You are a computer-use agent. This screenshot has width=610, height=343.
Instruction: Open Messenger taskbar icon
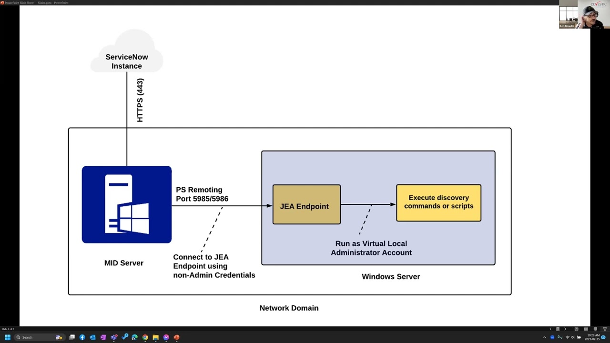(x=166, y=337)
